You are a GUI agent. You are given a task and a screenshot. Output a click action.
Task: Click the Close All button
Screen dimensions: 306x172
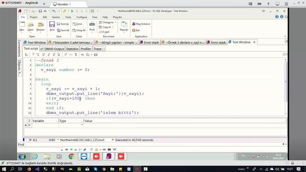click(x=79, y=31)
